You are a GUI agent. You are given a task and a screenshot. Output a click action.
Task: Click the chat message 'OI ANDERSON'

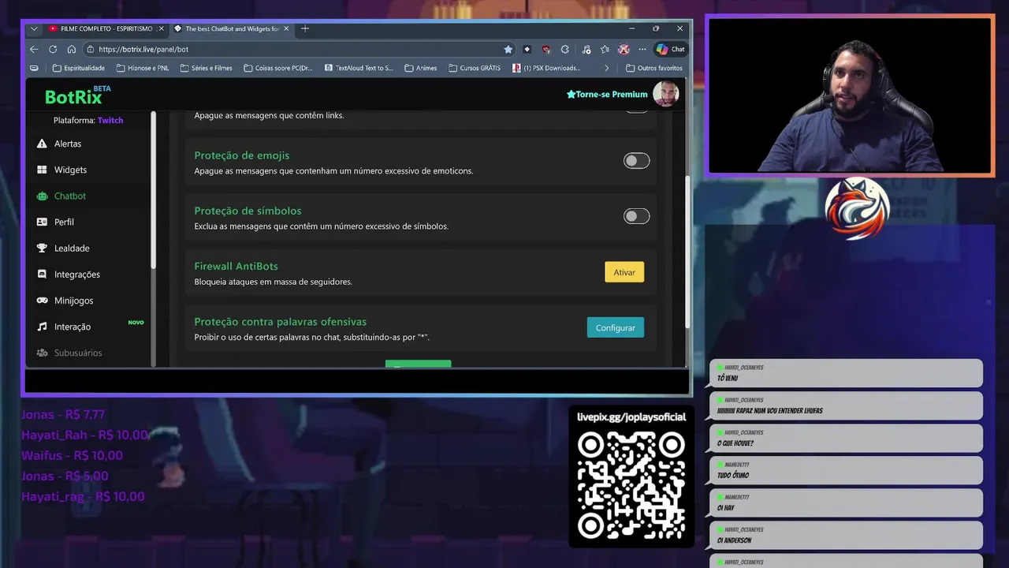734,540
